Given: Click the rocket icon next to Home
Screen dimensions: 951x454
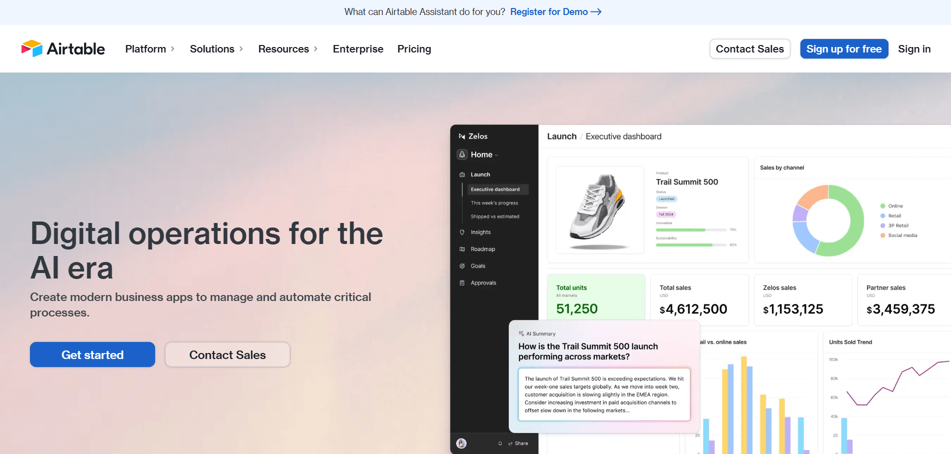Looking at the screenshot, I should point(462,154).
